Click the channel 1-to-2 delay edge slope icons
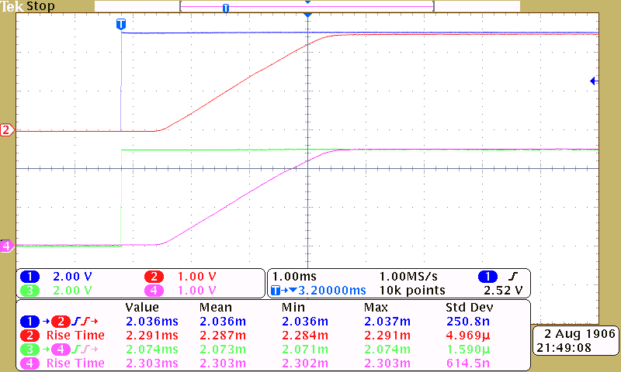The width and height of the screenshot is (621, 372). click(x=85, y=322)
